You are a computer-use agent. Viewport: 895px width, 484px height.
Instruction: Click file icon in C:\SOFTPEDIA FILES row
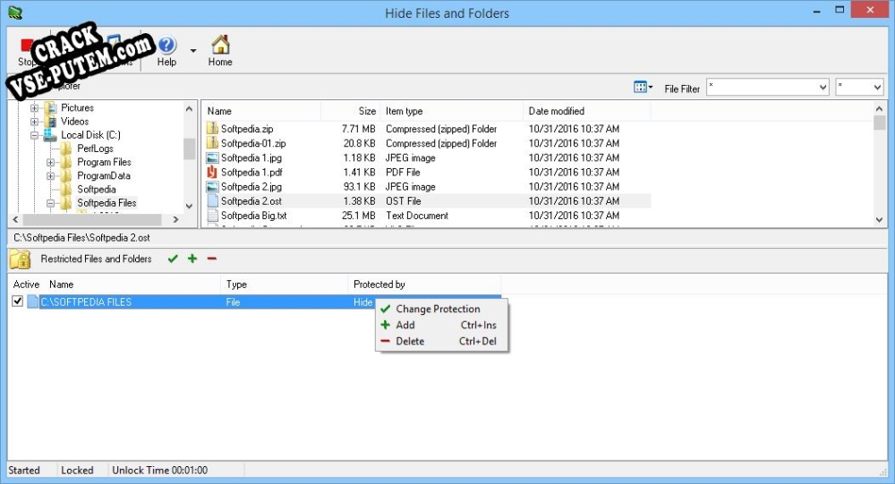[x=32, y=301]
